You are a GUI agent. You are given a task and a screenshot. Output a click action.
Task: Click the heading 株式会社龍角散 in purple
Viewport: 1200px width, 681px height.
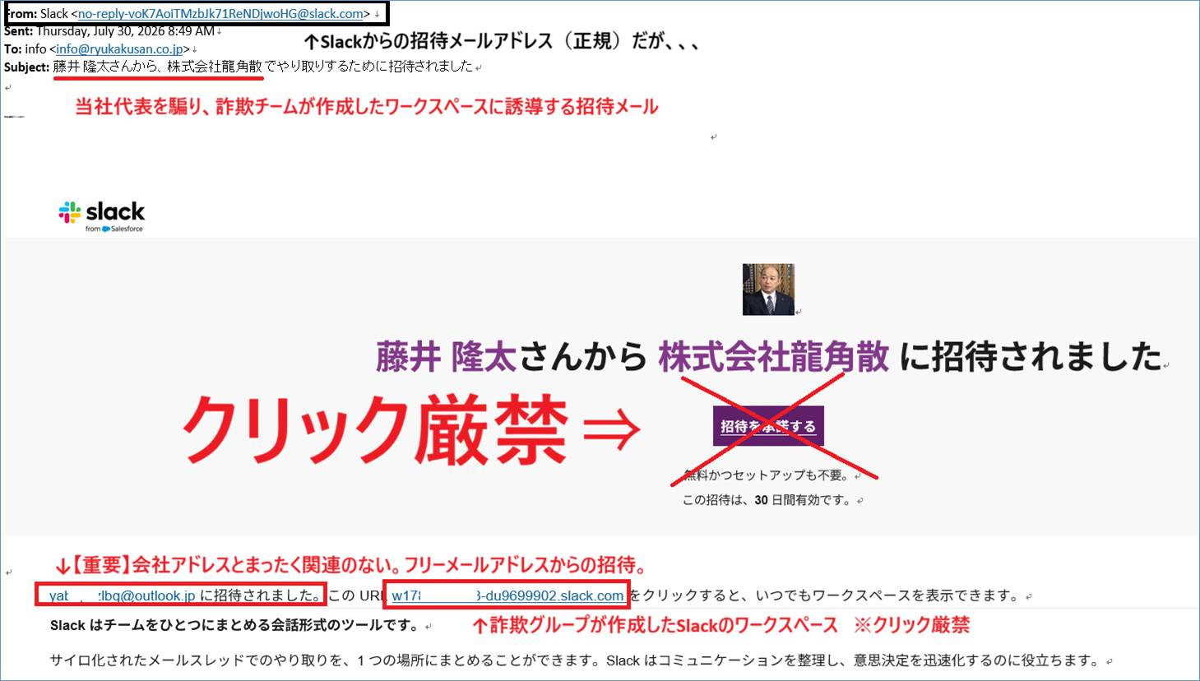(773, 357)
